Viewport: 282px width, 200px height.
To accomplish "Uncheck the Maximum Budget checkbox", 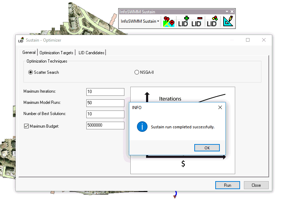I will 26,126.
